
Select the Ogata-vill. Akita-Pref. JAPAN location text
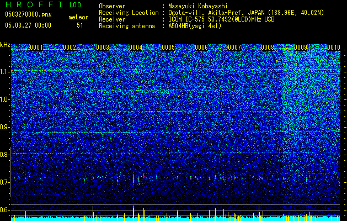[246, 13]
